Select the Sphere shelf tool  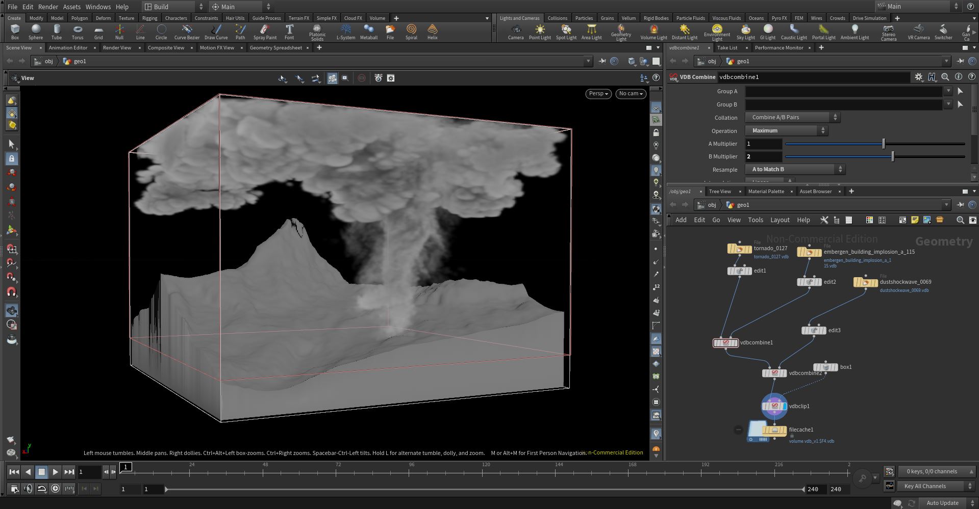(36, 32)
